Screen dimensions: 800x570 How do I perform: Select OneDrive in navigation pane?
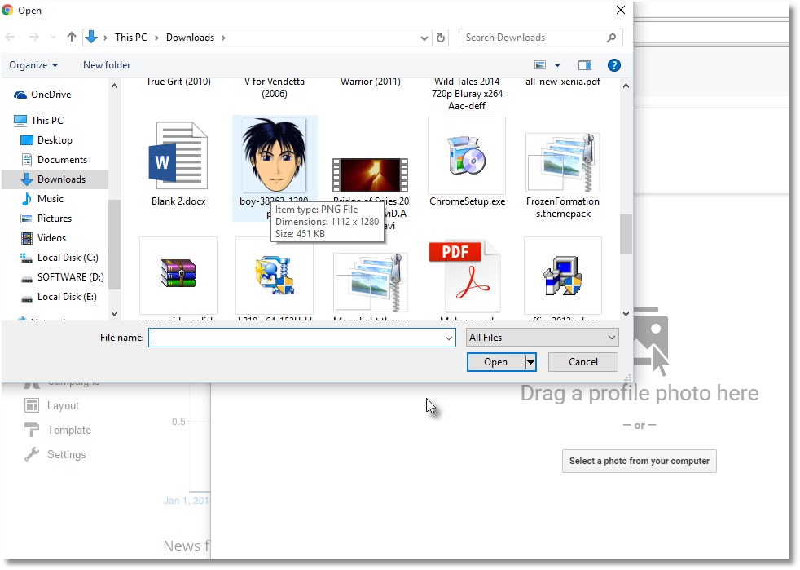(x=51, y=95)
